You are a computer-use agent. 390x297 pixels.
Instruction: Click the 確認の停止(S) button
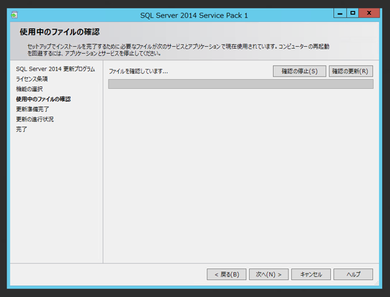pyautogui.click(x=299, y=71)
